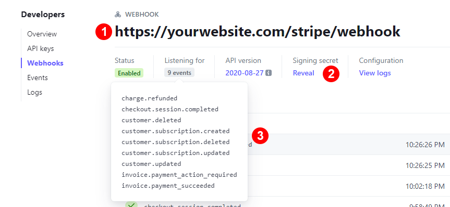450x207 pixels.
Task: Click the Enabled status badge
Action: coord(129,73)
